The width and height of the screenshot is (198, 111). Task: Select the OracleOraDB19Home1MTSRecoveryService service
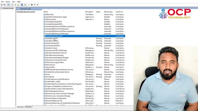(x=60, y=31)
